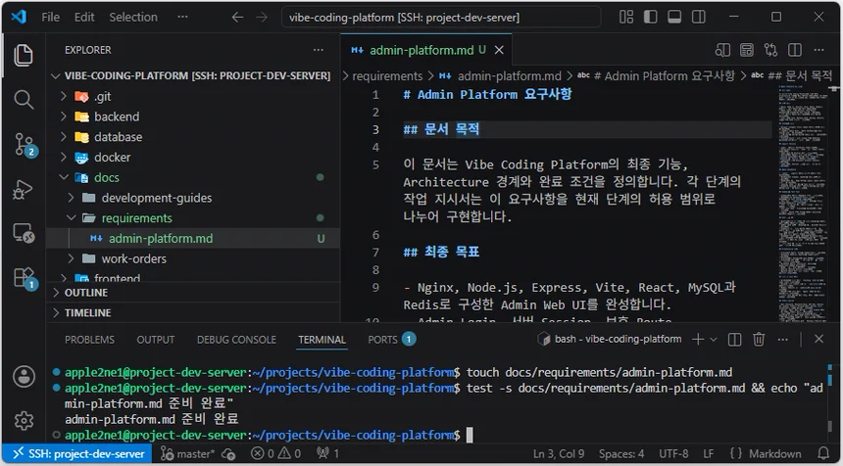Open SSH: project-dev-server remote menu
843x466 pixels.
coord(77,453)
